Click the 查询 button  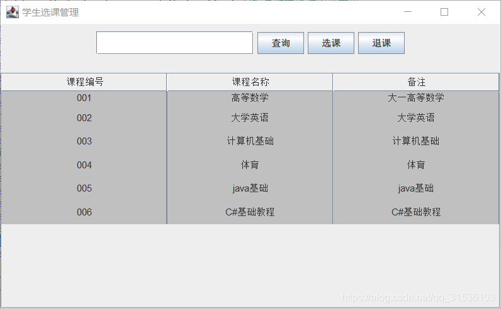point(281,43)
